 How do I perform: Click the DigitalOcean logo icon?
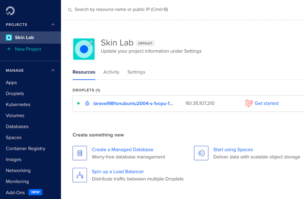(x=10, y=11)
